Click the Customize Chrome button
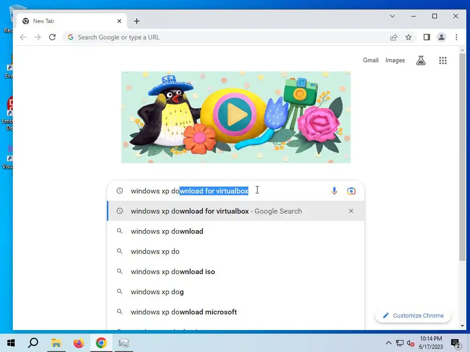Screen dimensions: 470x352 coord(413,315)
